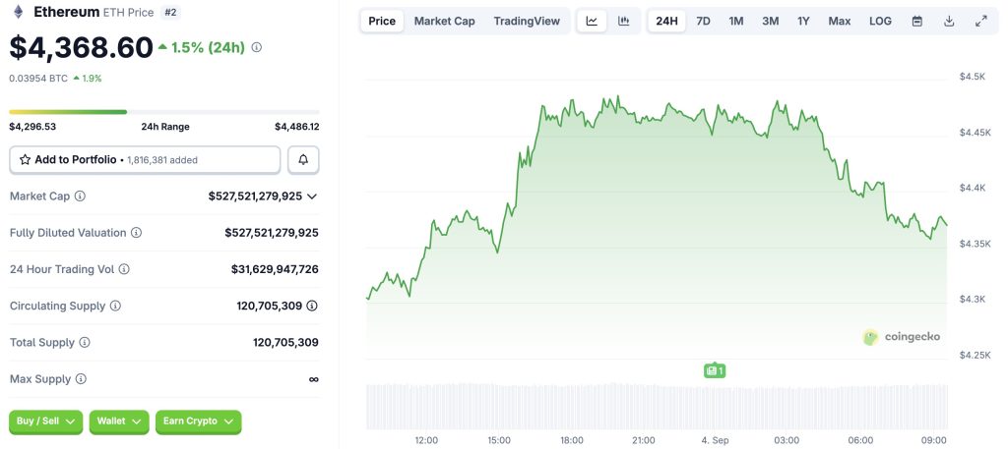Click the Circulating Supply info icon
This screenshot has height=449, width=1008.
click(115, 306)
